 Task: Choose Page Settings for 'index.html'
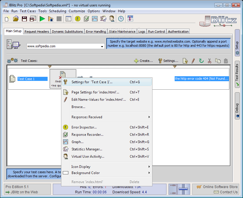point(106,92)
